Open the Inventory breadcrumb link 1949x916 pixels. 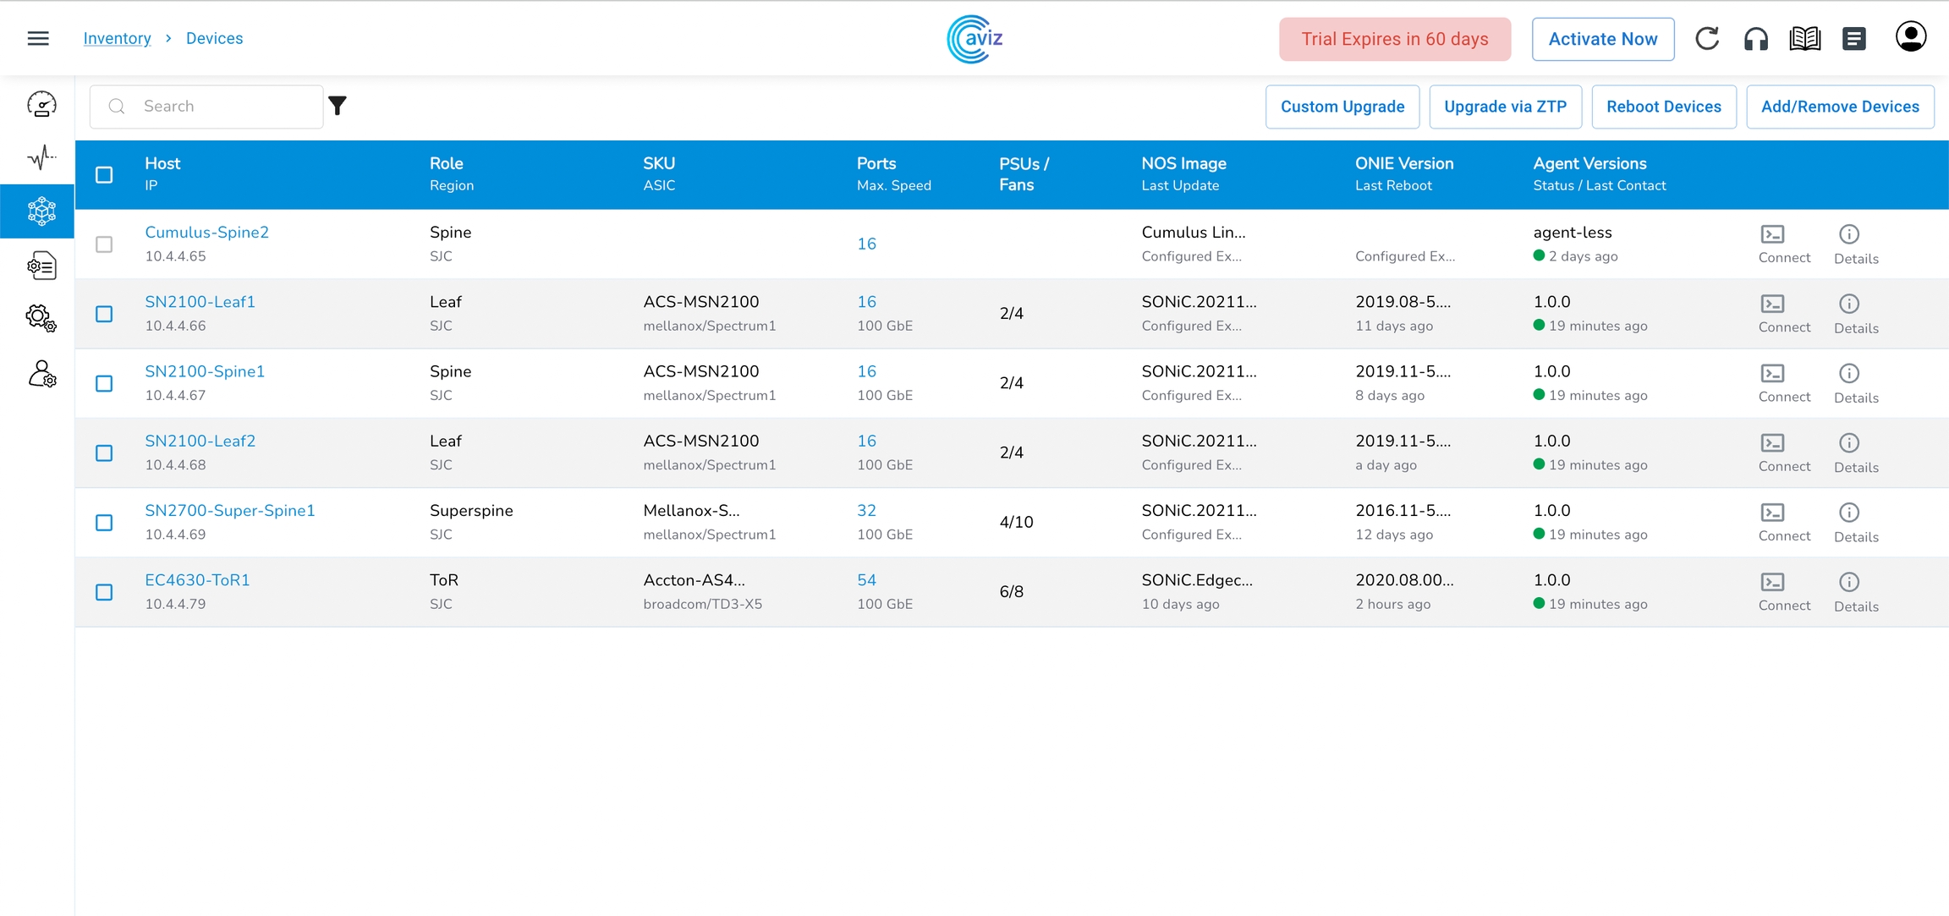117,38
